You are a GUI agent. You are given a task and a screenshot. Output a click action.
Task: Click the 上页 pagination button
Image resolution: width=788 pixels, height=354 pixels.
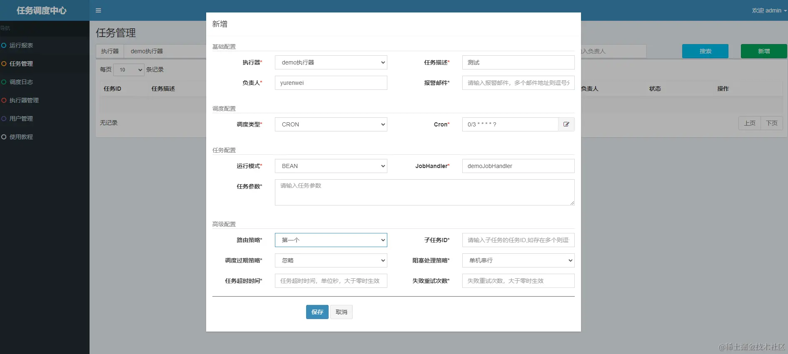(750, 123)
